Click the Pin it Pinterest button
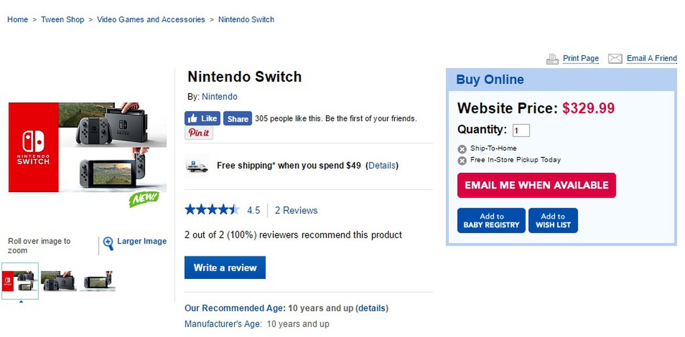The width and height of the screenshot is (685, 337). pos(199,133)
